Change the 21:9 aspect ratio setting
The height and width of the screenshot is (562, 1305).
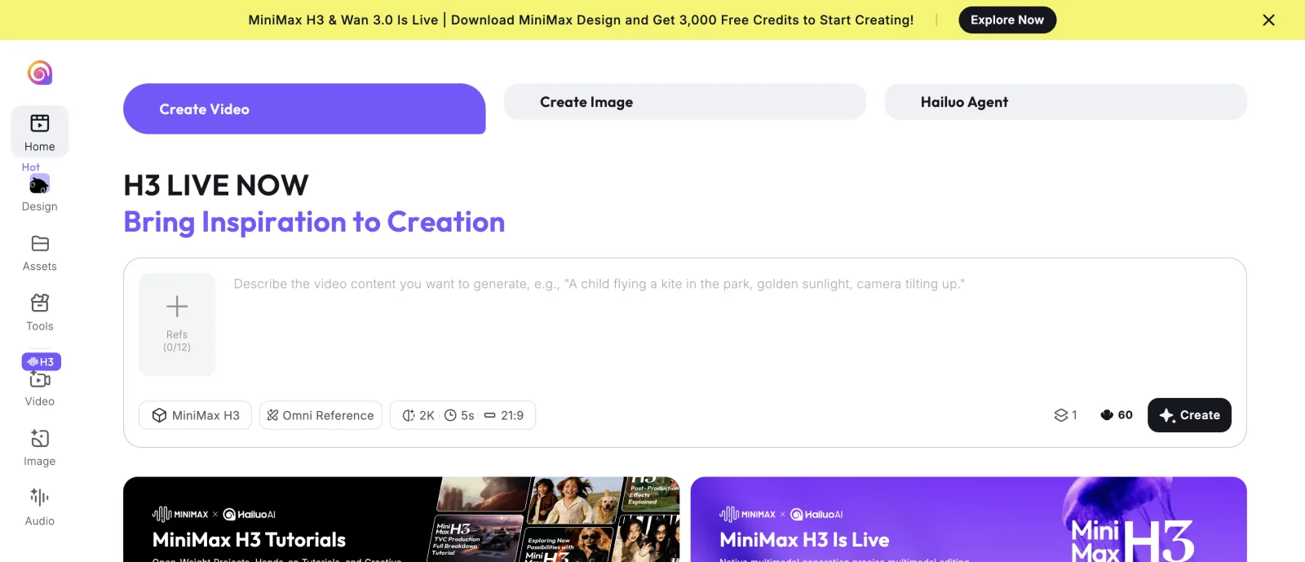pyautogui.click(x=504, y=415)
